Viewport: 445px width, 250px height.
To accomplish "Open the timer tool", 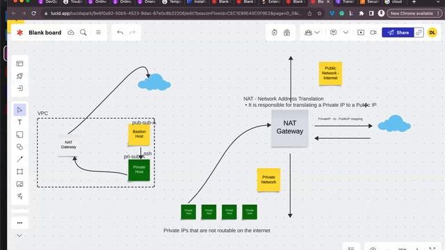I will [x=274, y=33].
